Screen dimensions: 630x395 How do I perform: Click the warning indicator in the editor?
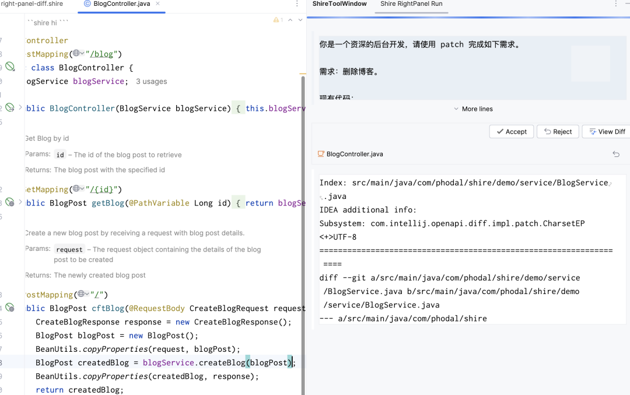(278, 20)
